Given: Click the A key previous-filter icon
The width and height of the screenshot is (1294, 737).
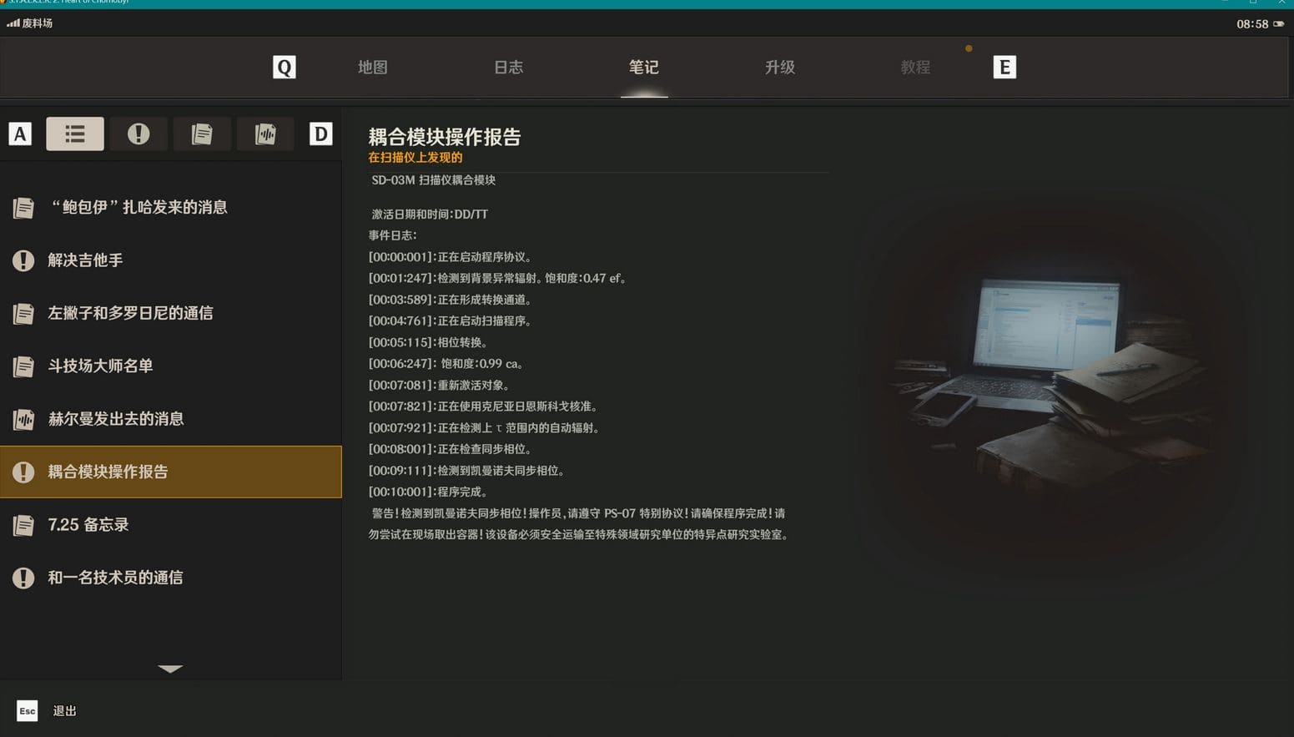Looking at the screenshot, I should click(x=20, y=134).
